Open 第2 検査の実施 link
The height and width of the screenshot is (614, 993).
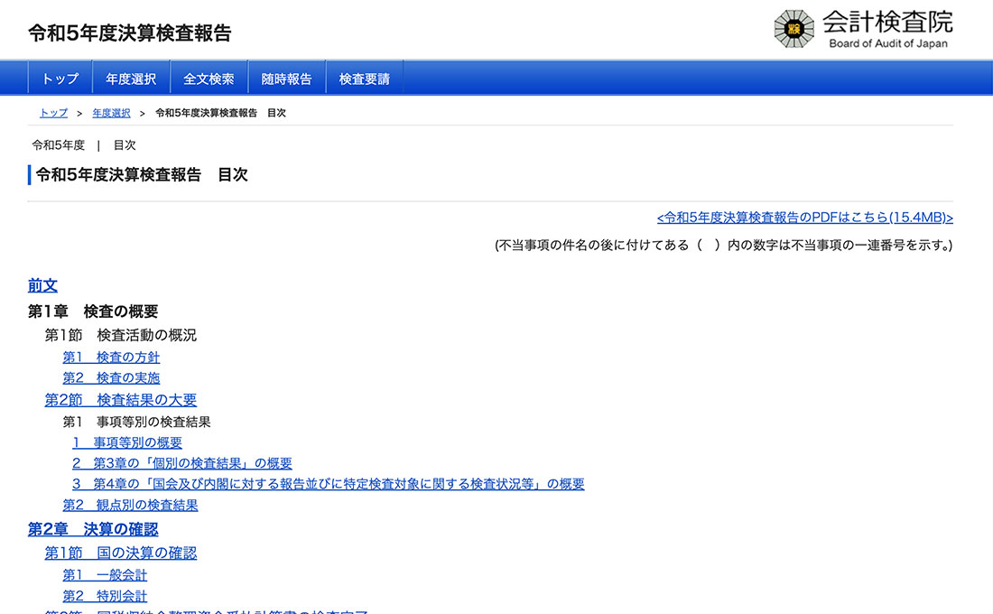click(x=111, y=378)
